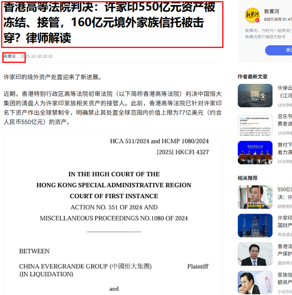Click the 新黄河客户端官方账号 description text

pos(265,37)
